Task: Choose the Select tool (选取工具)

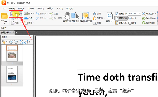Action: [75, 17]
